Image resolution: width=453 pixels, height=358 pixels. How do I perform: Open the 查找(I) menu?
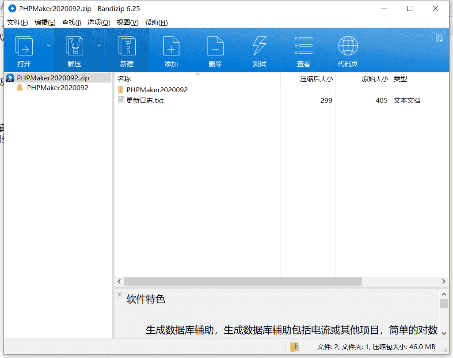[71, 23]
